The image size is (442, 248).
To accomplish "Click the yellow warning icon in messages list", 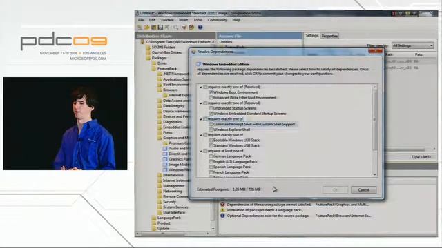I will (222, 210).
